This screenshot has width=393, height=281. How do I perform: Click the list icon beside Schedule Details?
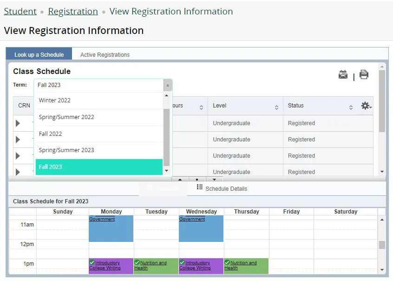(199, 187)
